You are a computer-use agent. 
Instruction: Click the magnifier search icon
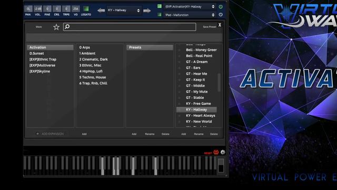(x=67, y=26)
